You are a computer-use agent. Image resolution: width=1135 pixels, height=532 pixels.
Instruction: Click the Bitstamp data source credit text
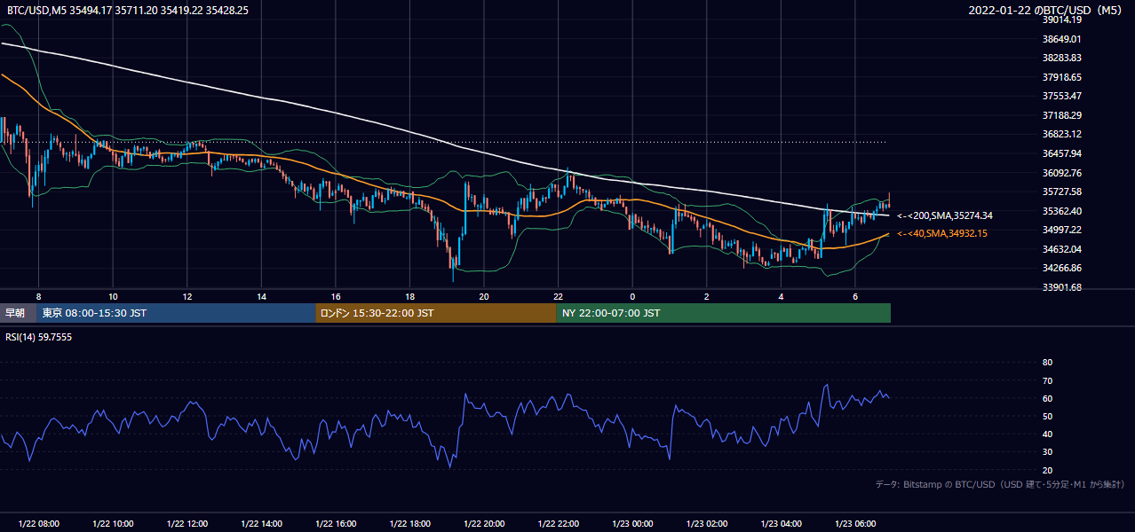[x=1000, y=484]
